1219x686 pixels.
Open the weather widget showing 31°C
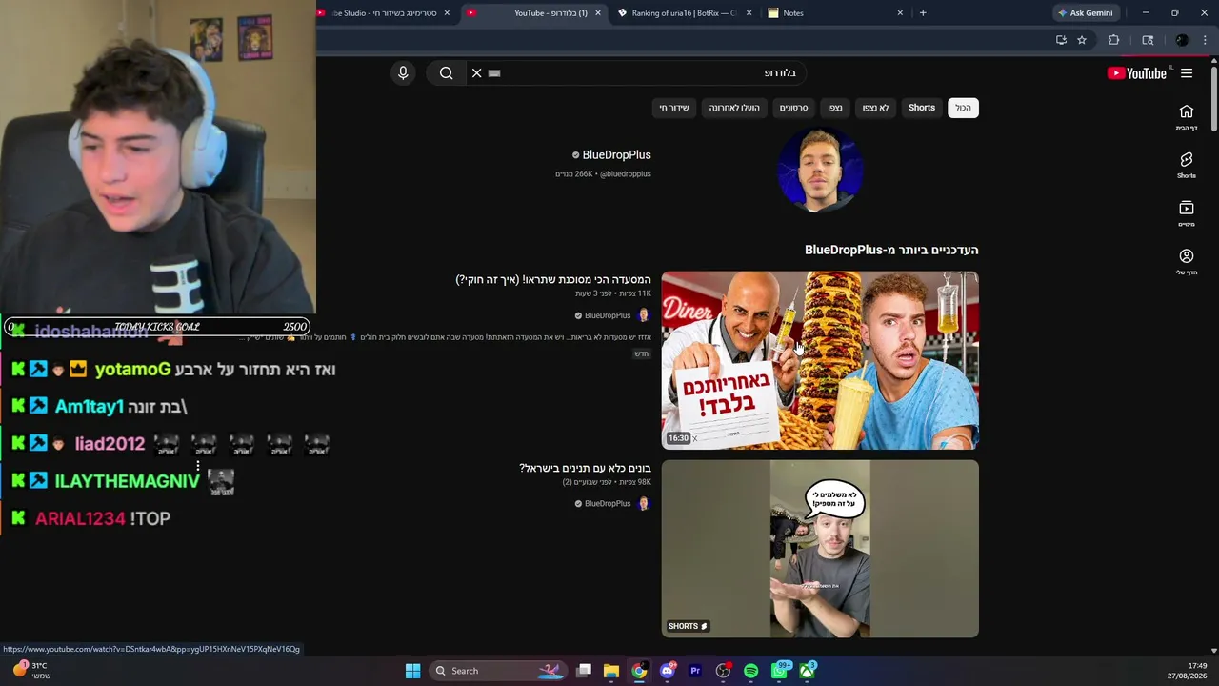[30, 671]
